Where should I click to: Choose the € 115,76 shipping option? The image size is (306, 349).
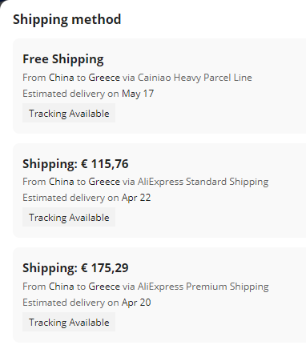point(159,191)
